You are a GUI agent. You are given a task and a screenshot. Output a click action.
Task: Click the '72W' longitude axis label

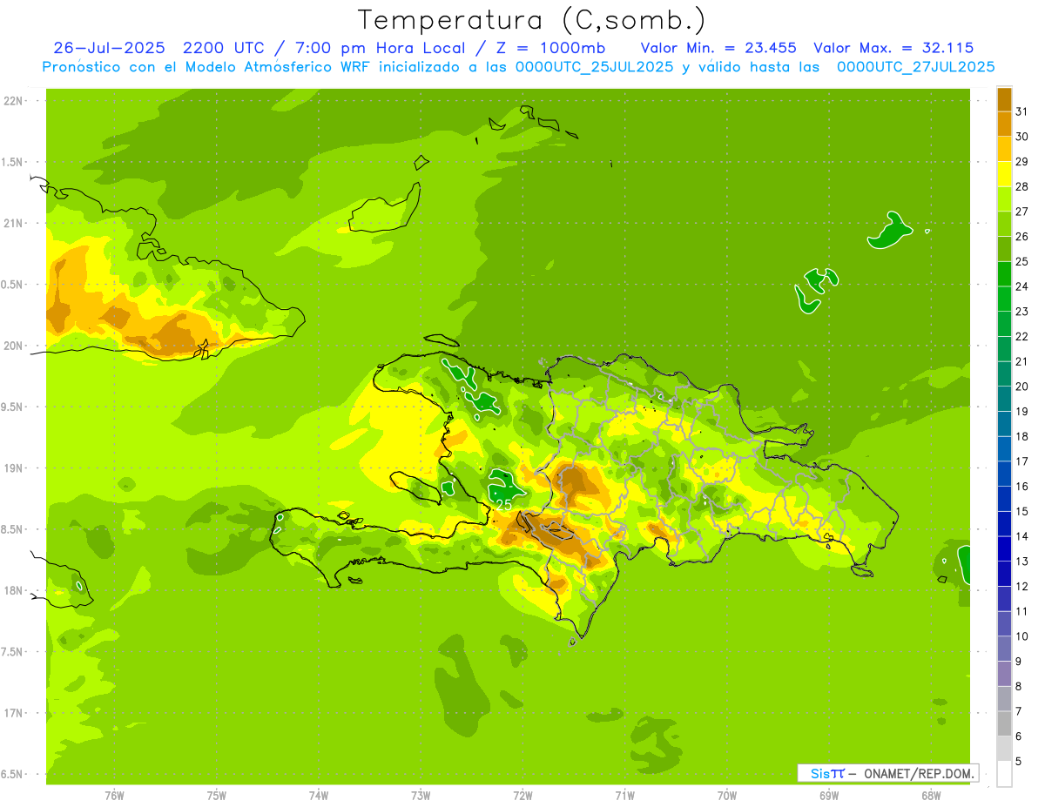[522, 796]
